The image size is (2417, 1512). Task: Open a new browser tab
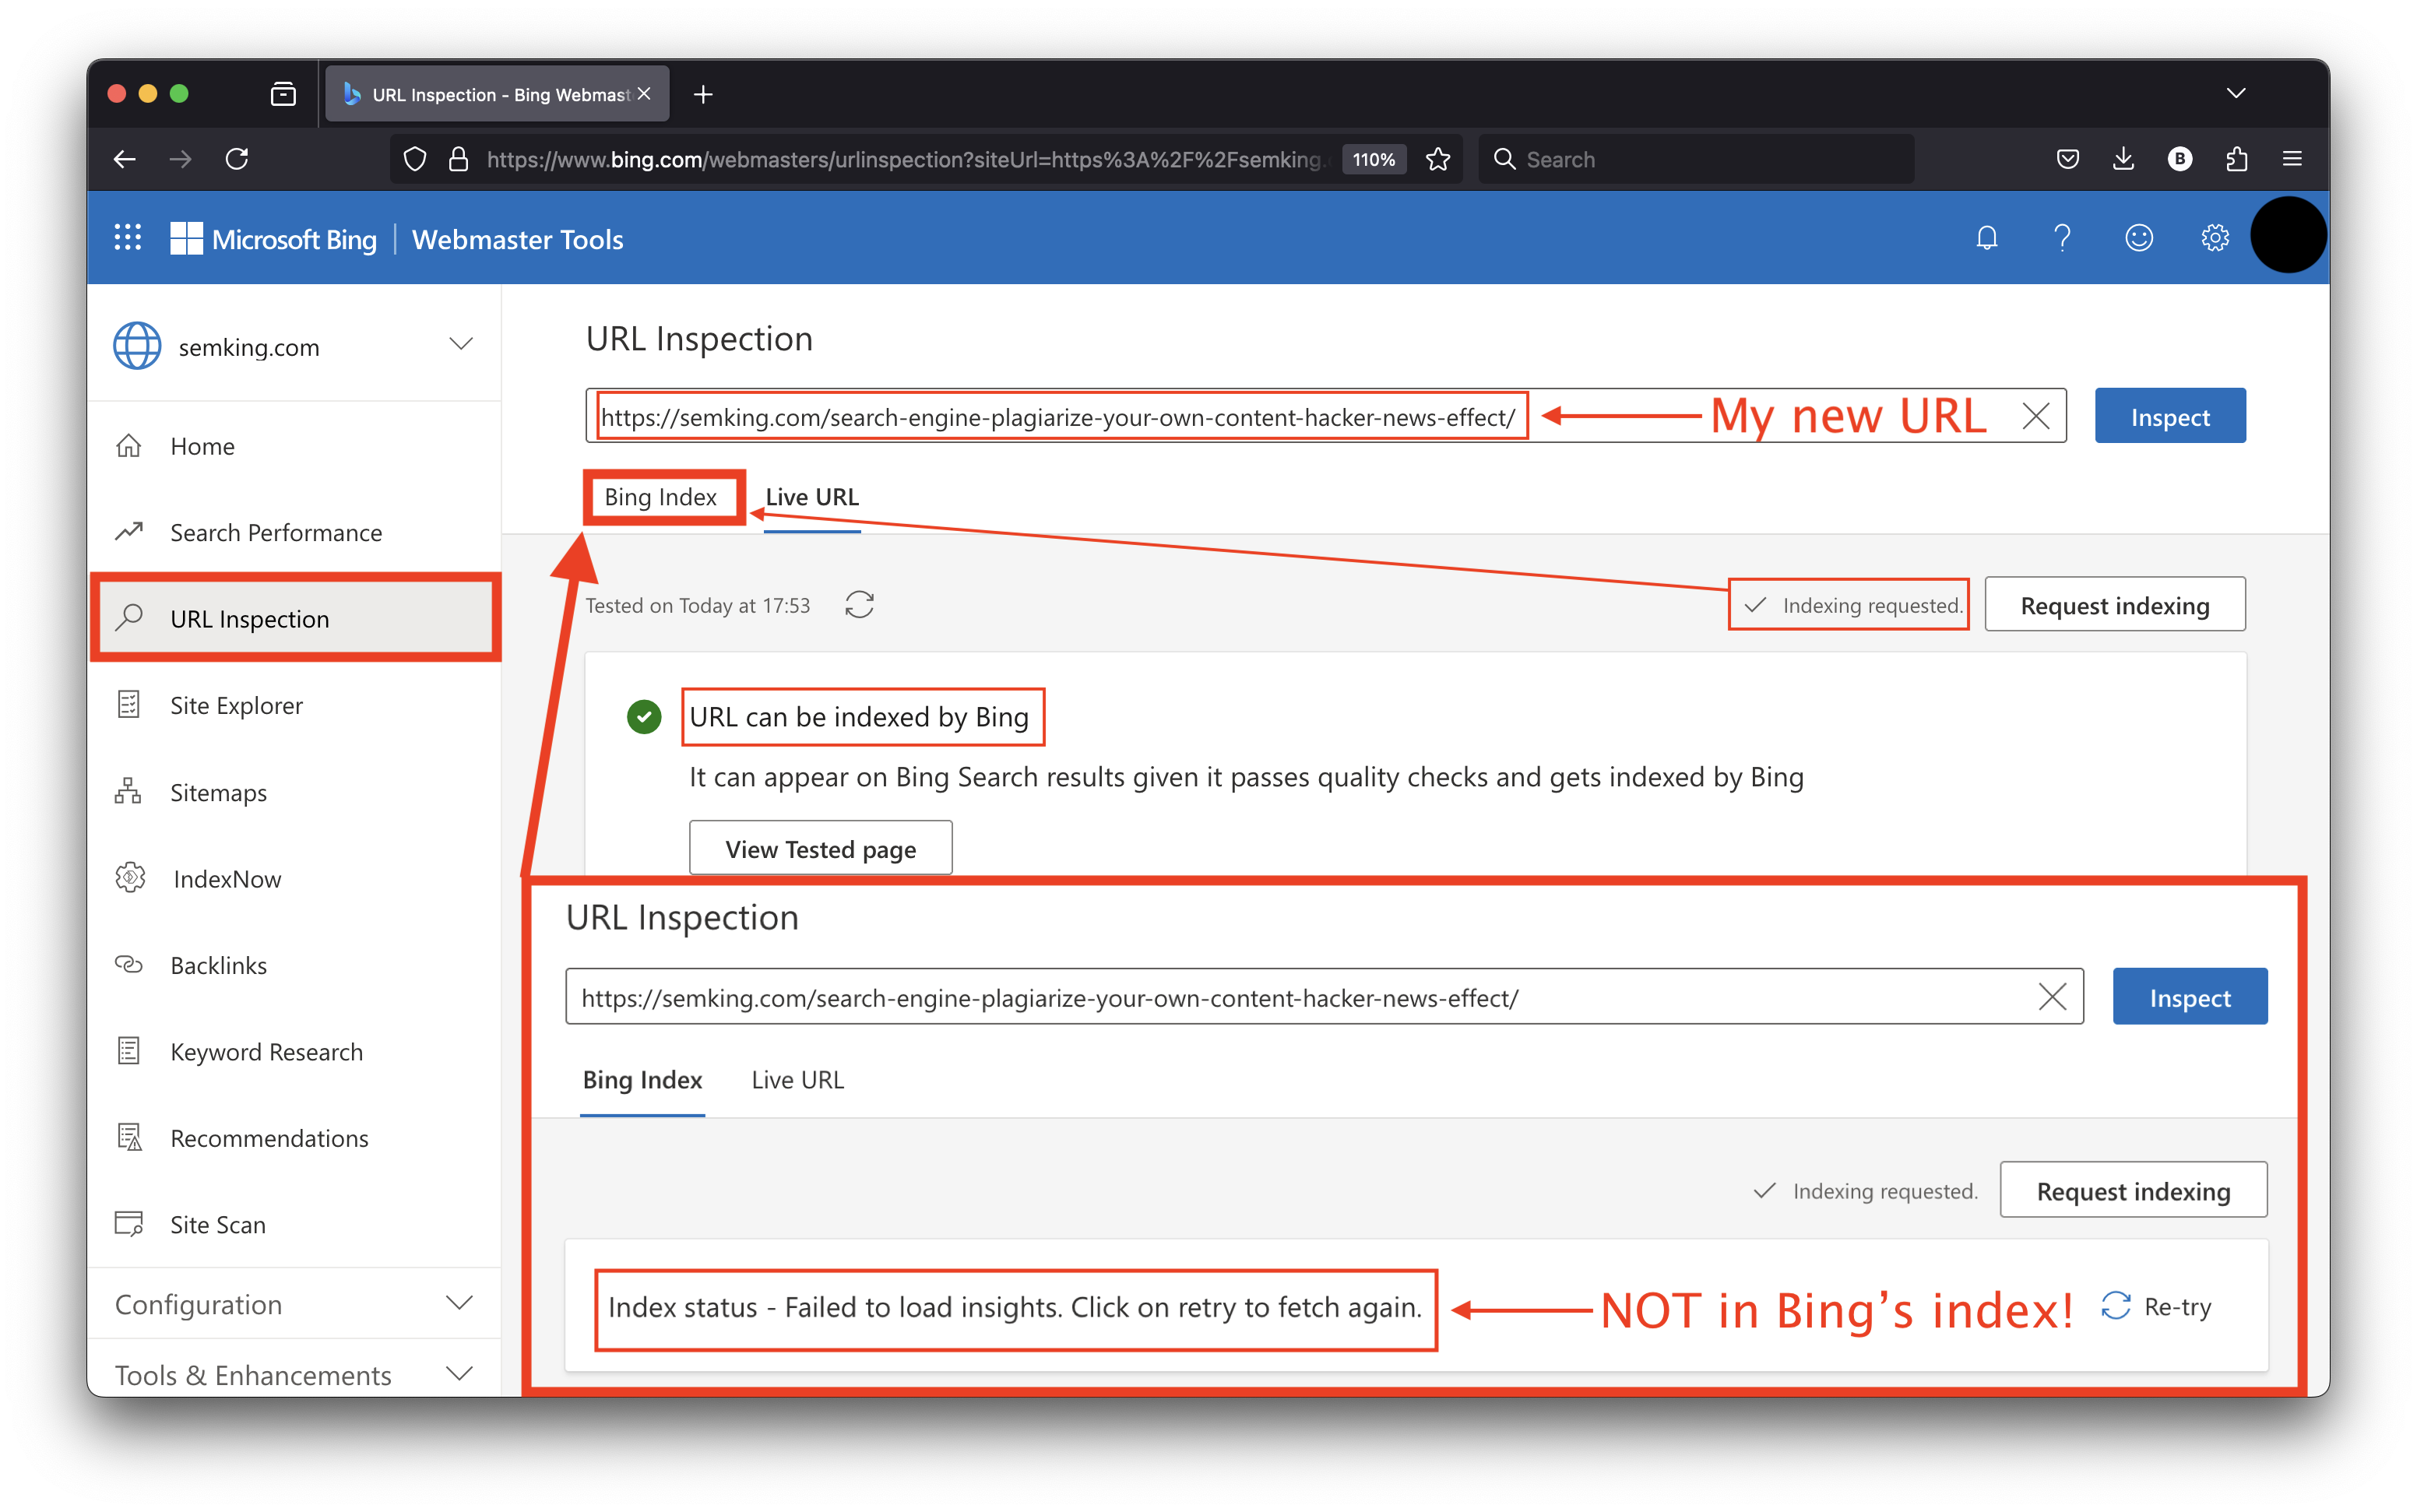point(703,94)
